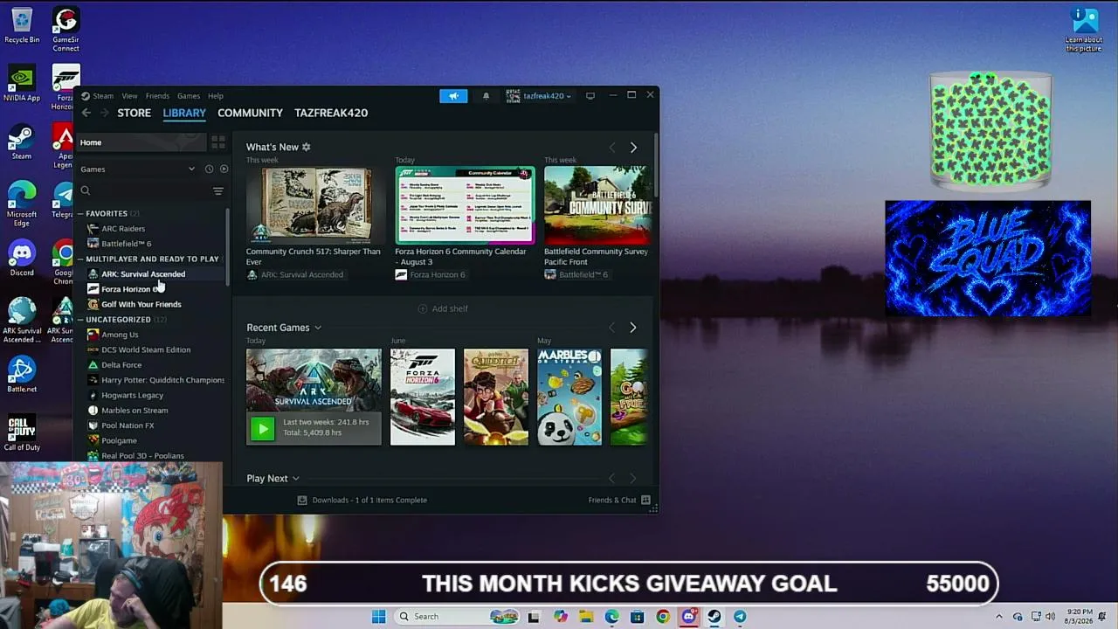Switch to the COMMUNITY tab

250,113
